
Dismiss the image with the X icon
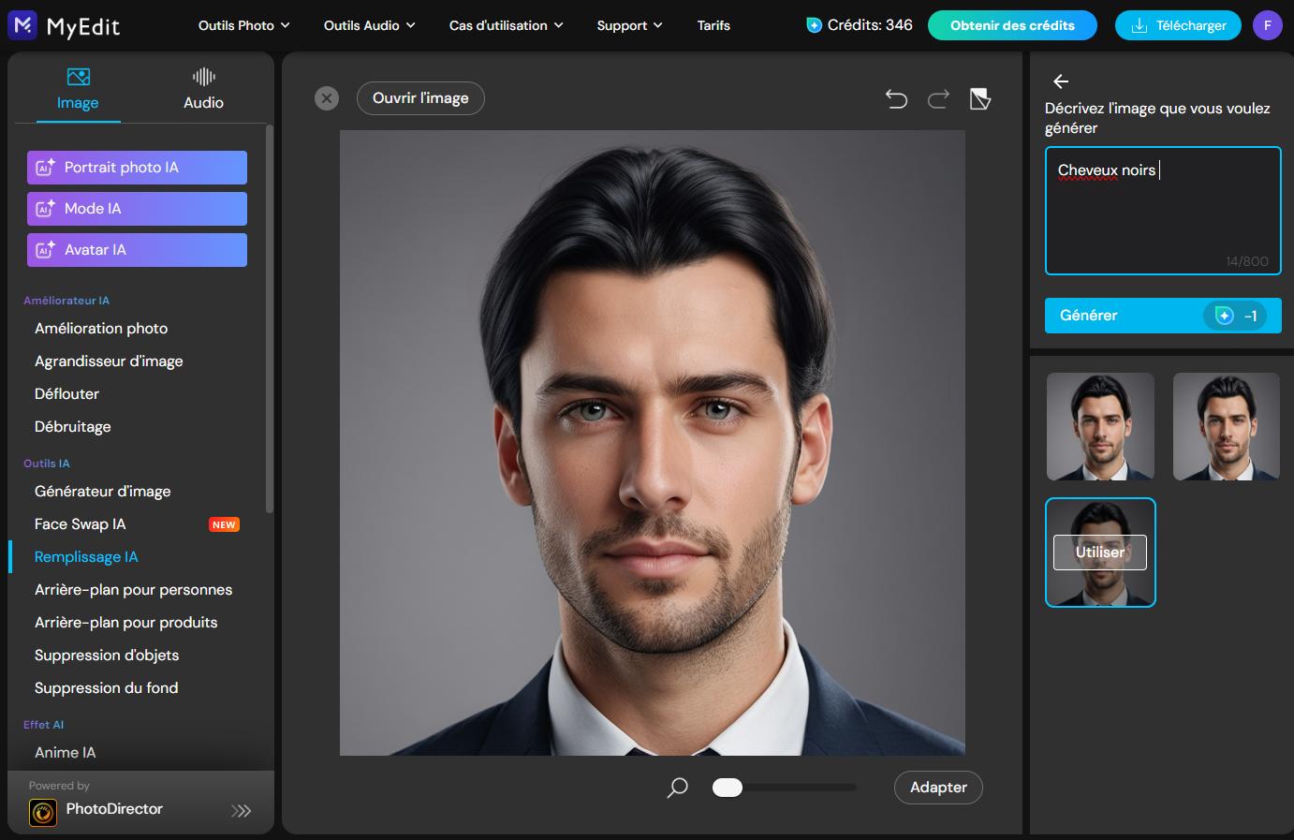(326, 97)
